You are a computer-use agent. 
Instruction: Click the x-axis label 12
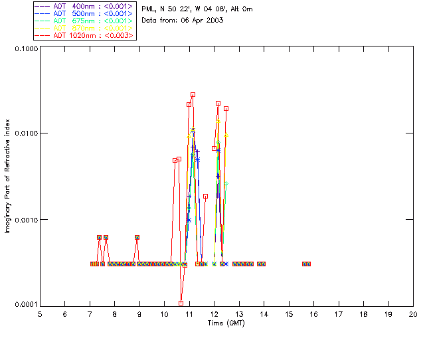214,314
